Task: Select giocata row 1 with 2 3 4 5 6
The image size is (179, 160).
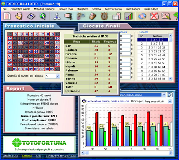Action: [x=153, y=40]
